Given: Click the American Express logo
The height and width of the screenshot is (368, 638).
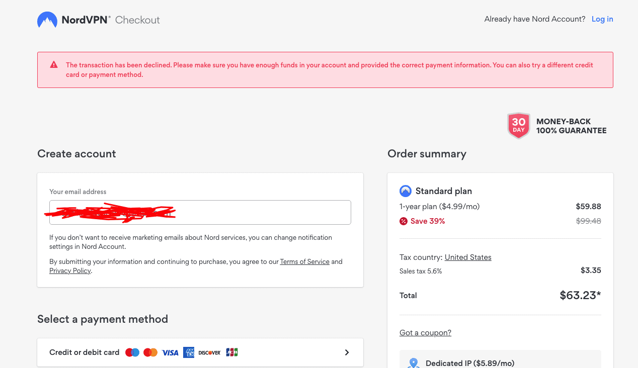Looking at the screenshot, I should pos(189,352).
